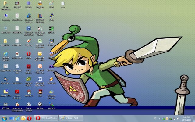Select the Media Player Classic icon

[40, 31]
